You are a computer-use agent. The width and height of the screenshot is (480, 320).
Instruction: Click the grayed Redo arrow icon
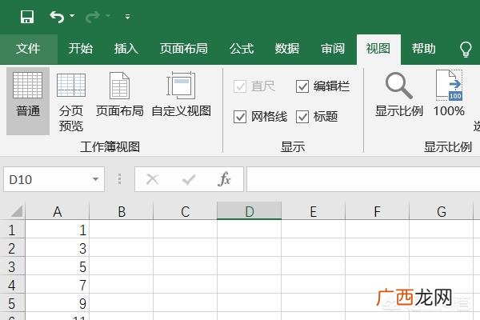[92, 17]
